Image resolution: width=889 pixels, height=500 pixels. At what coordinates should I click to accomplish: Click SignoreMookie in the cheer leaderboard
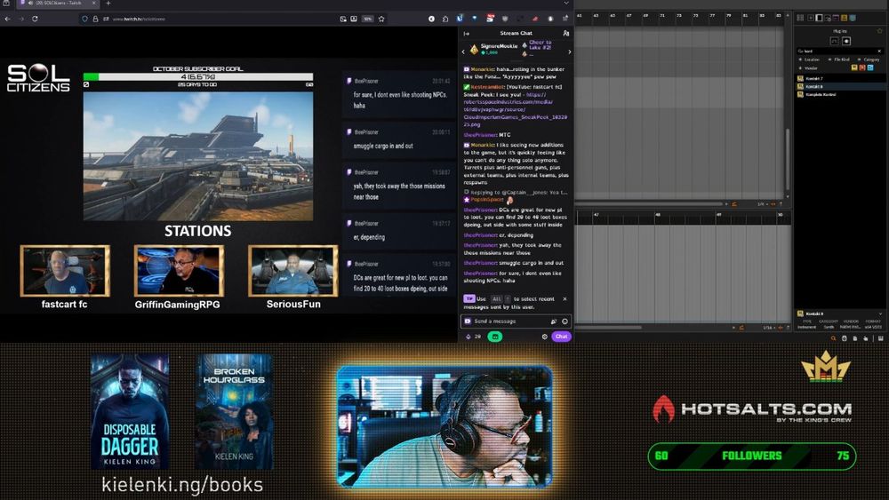[500, 46]
